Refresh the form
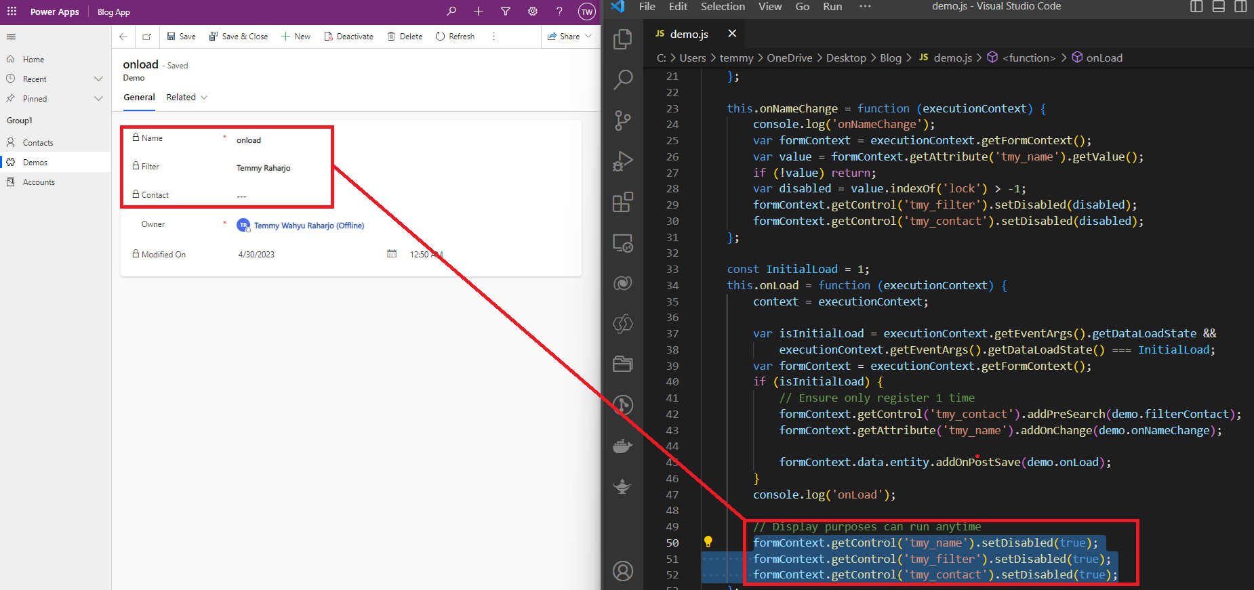The width and height of the screenshot is (1254, 590). (x=455, y=37)
